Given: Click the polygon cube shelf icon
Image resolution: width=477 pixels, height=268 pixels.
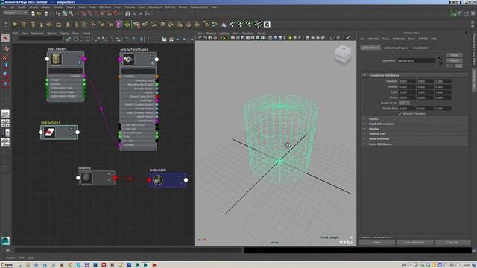Looking at the screenshot, I should 24,25.
